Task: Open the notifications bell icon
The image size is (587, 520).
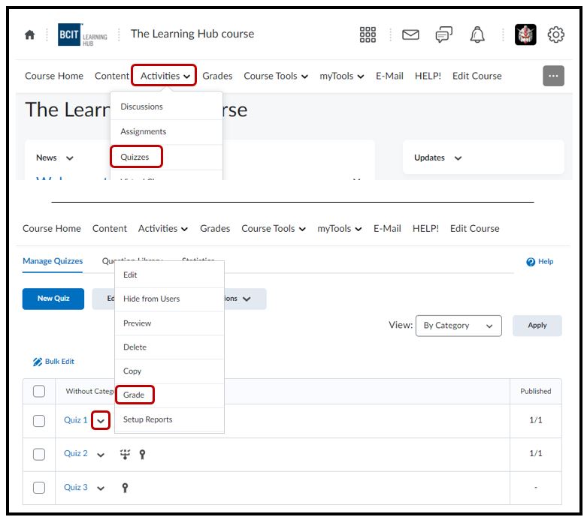Action: (477, 35)
